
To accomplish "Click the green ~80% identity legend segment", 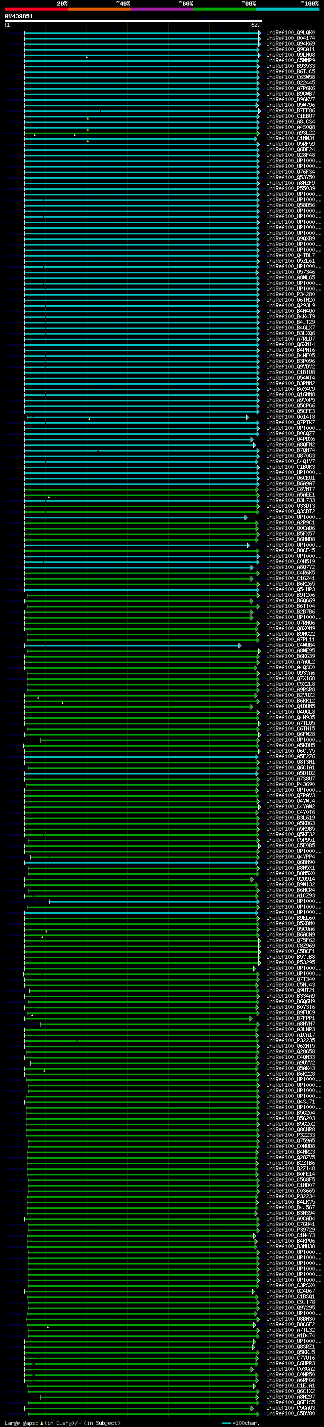I will 225,10.
